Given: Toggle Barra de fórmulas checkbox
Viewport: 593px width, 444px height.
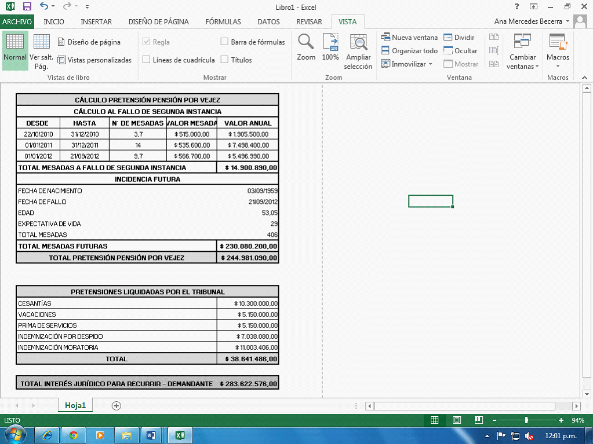Looking at the screenshot, I should click(225, 42).
